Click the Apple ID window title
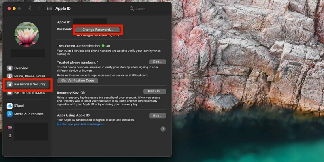Image resolution: width=324 pixels, height=162 pixels. coord(63,9)
